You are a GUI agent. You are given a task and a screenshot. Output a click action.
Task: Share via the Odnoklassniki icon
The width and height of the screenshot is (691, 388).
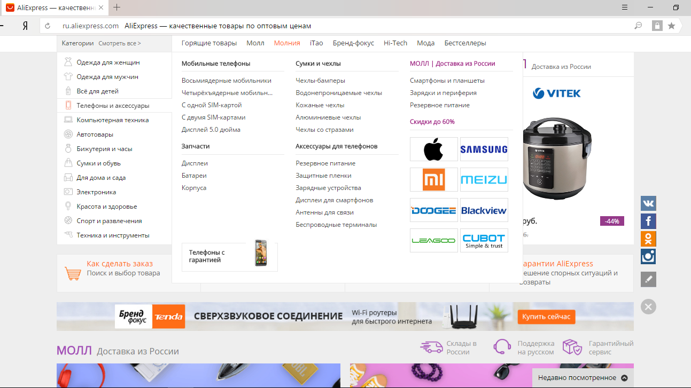click(x=648, y=239)
